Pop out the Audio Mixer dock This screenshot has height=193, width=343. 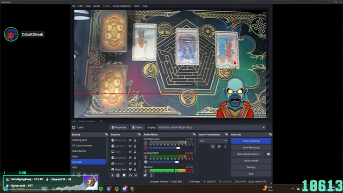(194, 135)
